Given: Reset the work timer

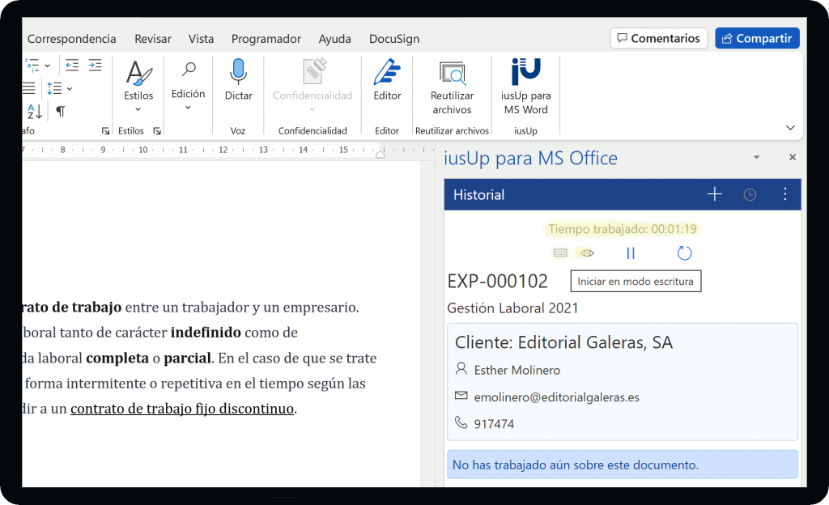Looking at the screenshot, I should tap(684, 253).
